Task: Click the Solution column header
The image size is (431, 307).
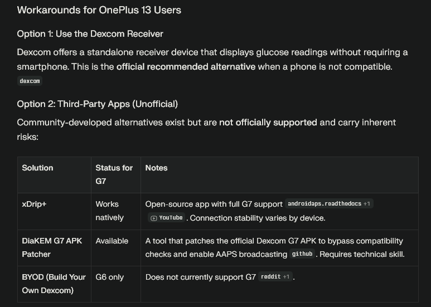Action: (37, 168)
